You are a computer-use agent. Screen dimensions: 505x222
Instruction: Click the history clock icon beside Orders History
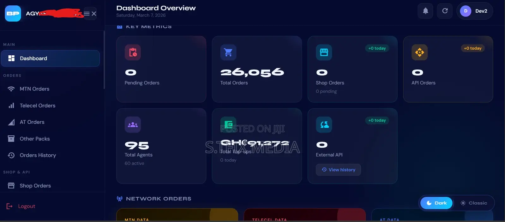tap(11, 155)
